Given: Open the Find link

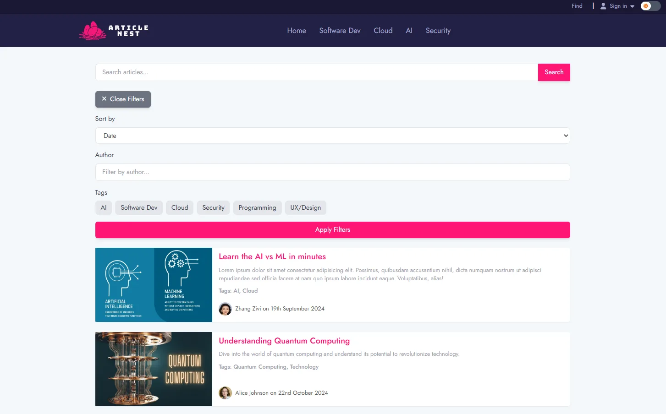Looking at the screenshot, I should (576, 6).
